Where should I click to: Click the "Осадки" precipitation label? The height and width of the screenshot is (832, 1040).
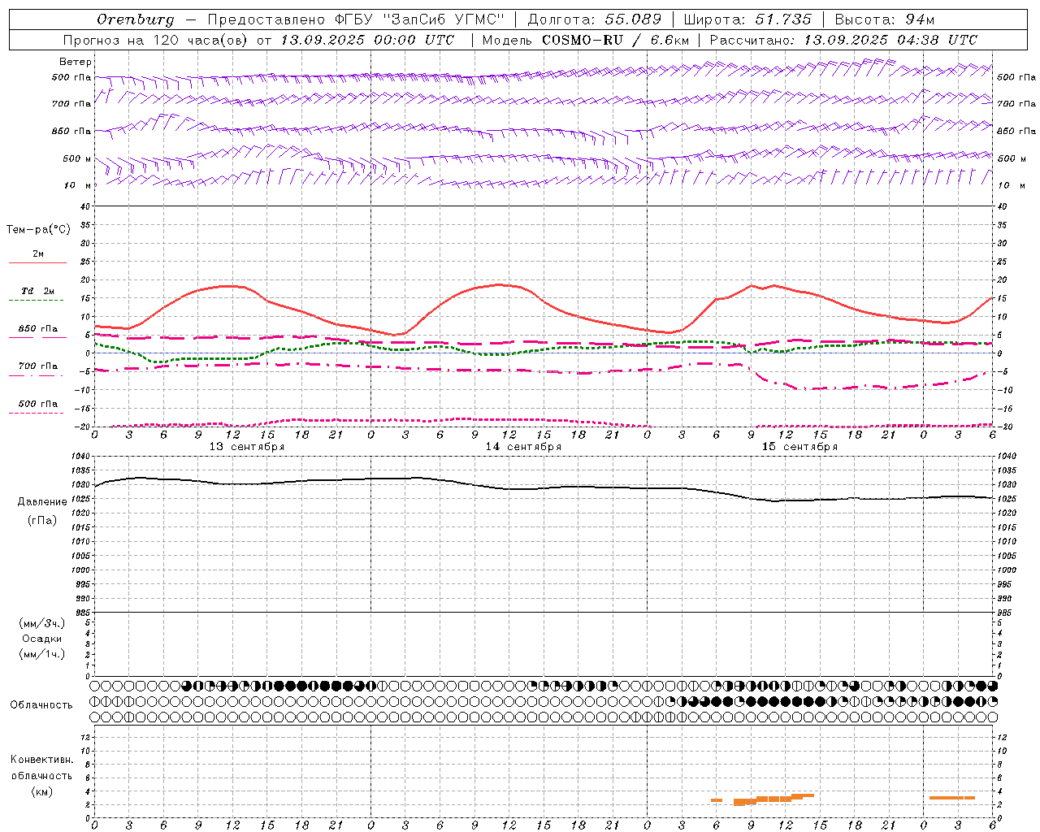42,639
